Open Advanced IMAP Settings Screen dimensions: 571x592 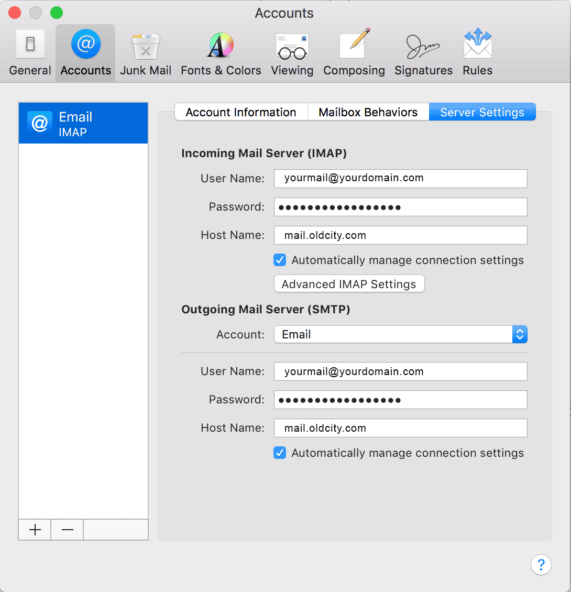tap(349, 284)
